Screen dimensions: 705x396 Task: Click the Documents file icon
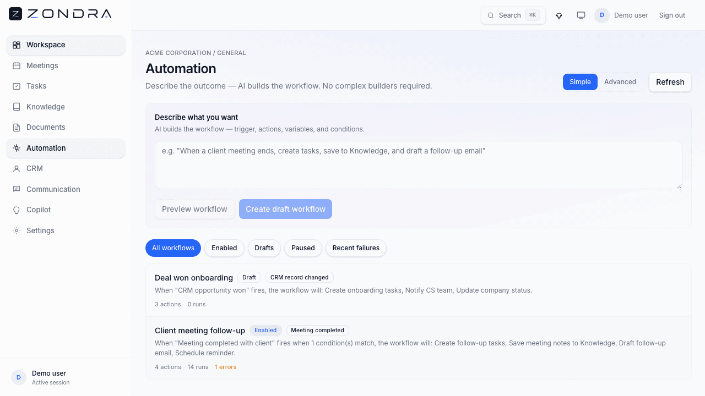click(x=17, y=128)
